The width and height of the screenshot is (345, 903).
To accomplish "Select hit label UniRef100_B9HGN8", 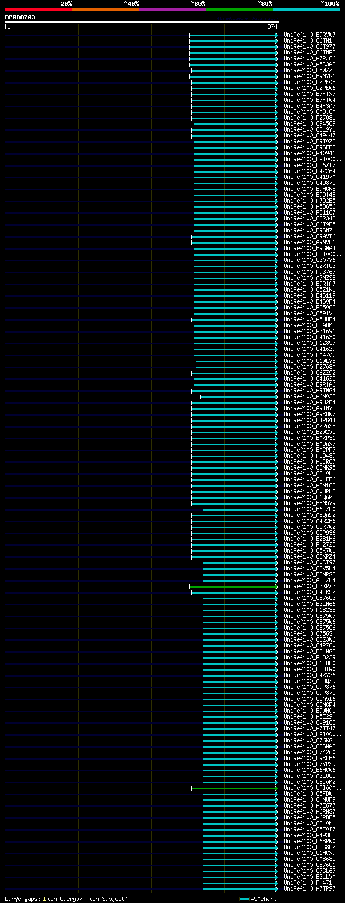I will click(309, 189).
